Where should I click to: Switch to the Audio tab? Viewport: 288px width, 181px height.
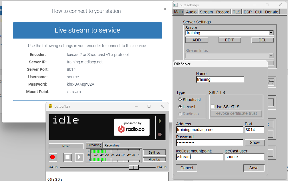click(x=191, y=12)
